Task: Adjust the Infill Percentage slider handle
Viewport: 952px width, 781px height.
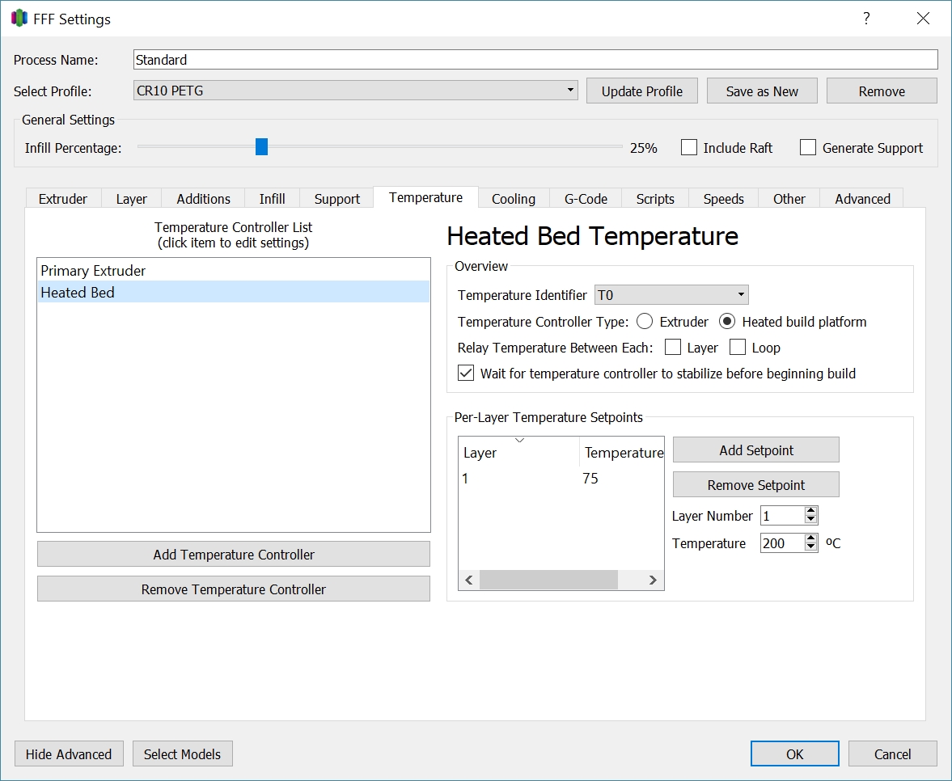Action: [261, 147]
